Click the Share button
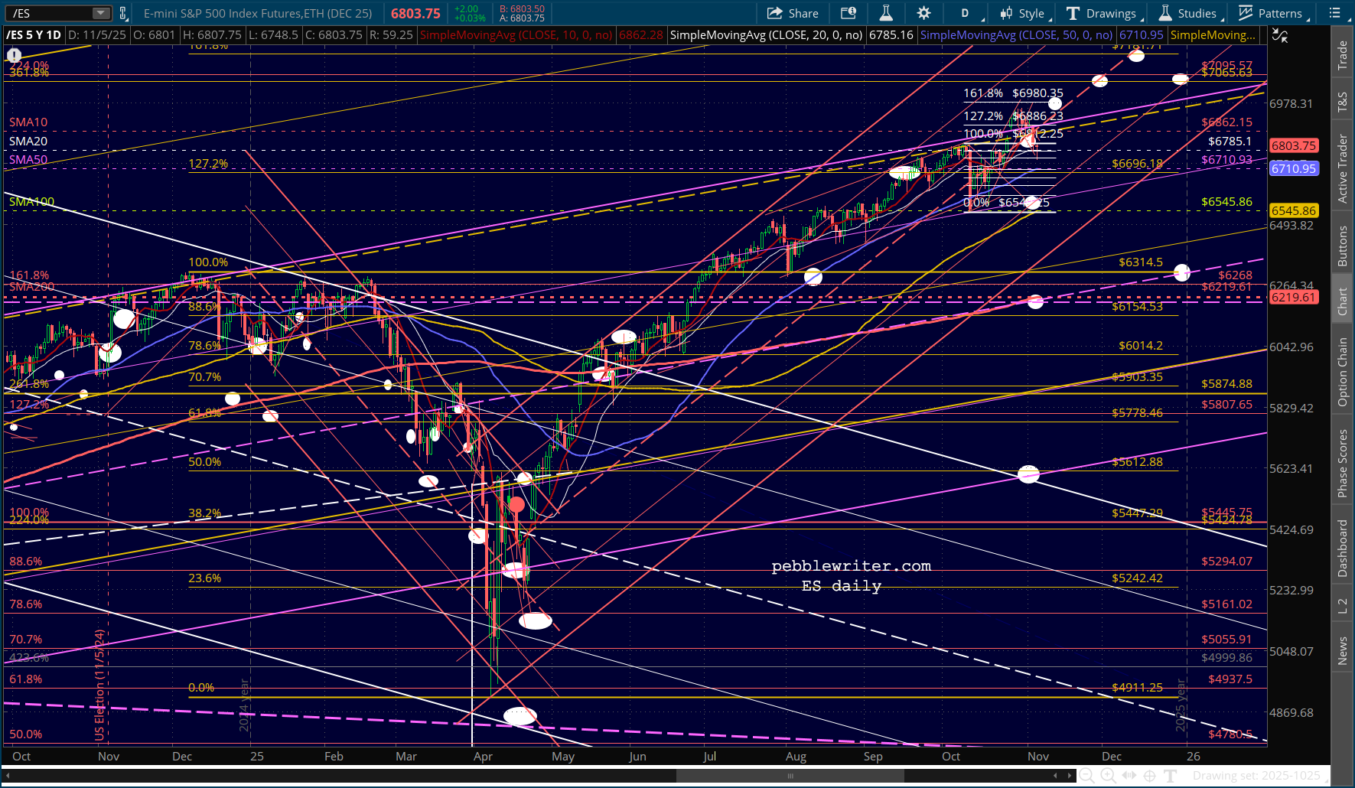 point(793,13)
